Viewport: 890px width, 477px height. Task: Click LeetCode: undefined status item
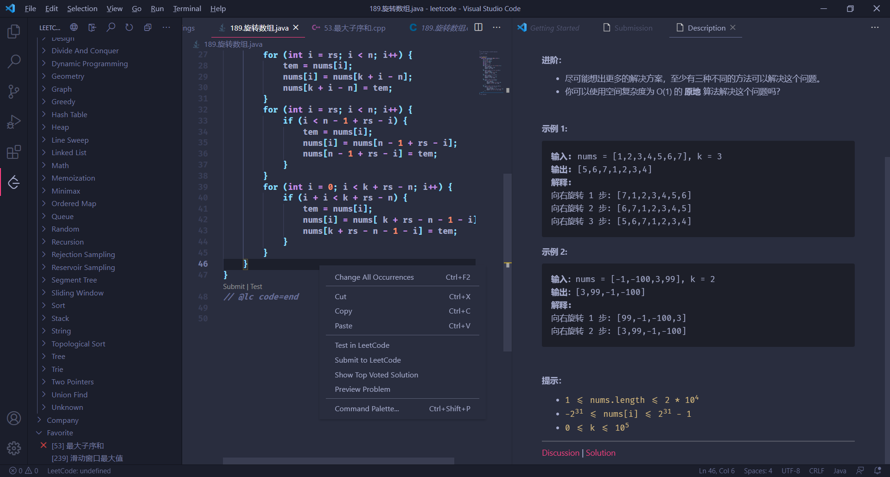tap(79, 471)
